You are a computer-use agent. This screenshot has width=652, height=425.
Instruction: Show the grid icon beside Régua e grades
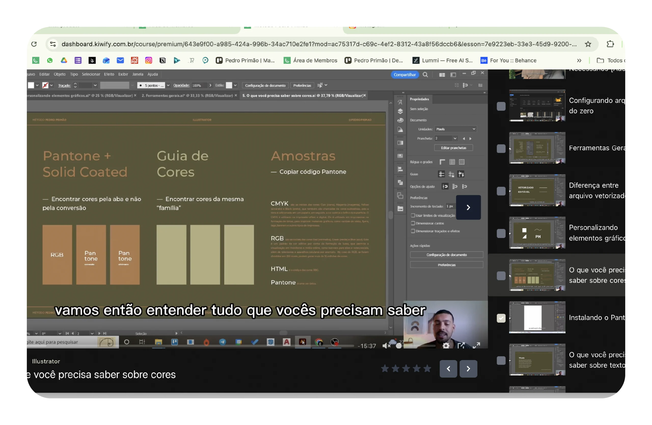(452, 162)
